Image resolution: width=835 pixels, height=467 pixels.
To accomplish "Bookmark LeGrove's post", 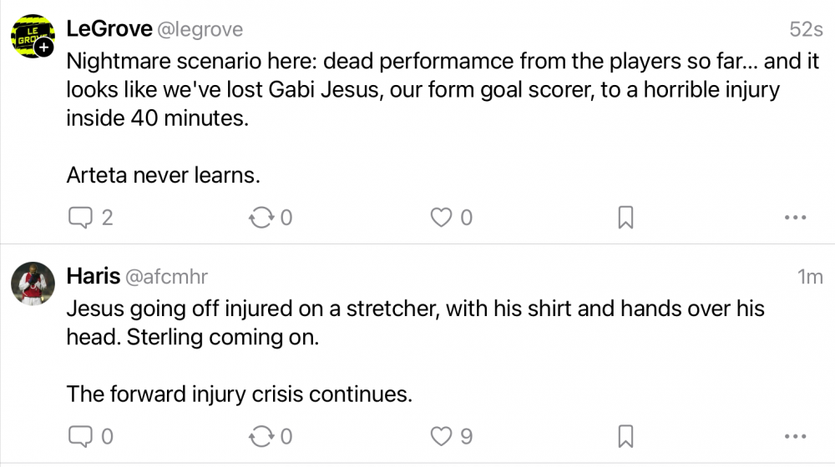I will coord(625,218).
